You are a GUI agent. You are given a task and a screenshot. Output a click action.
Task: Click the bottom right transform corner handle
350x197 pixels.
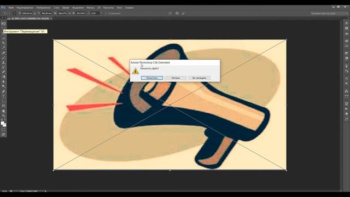point(287,170)
